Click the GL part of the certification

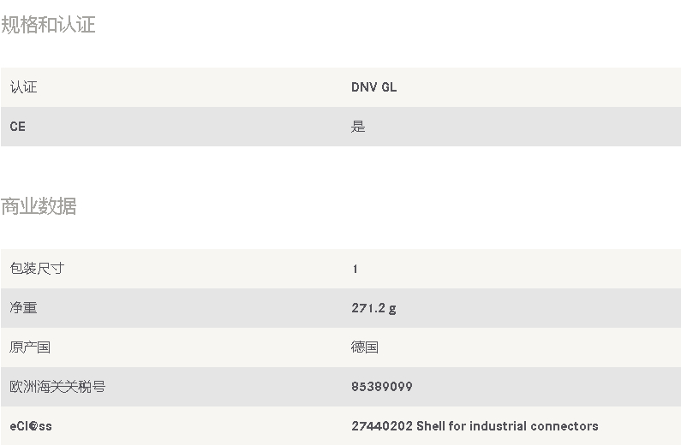pyautogui.click(x=389, y=87)
